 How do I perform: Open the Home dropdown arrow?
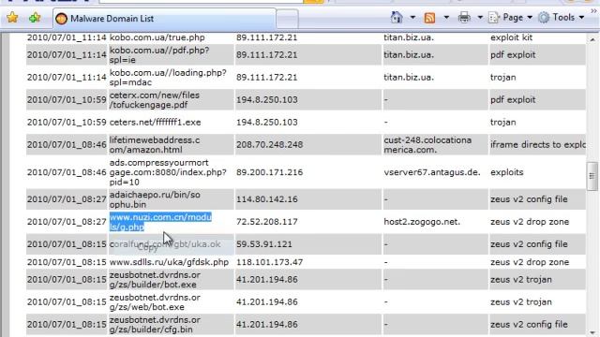pos(412,17)
